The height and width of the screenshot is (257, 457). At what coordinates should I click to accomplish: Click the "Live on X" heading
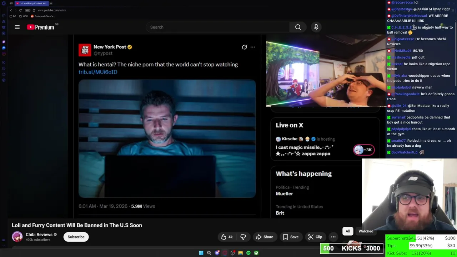pyautogui.click(x=289, y=125)
